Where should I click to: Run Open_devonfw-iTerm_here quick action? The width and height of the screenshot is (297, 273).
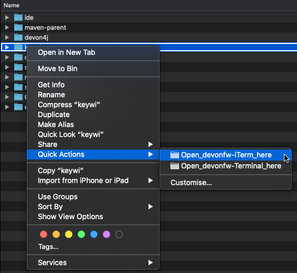tap(226, 155)
